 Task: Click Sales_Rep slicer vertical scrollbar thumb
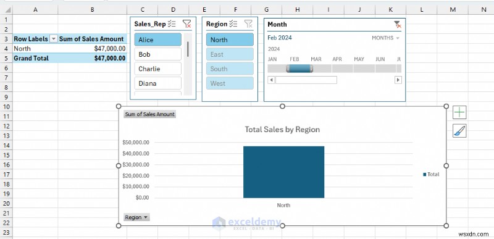188,49
